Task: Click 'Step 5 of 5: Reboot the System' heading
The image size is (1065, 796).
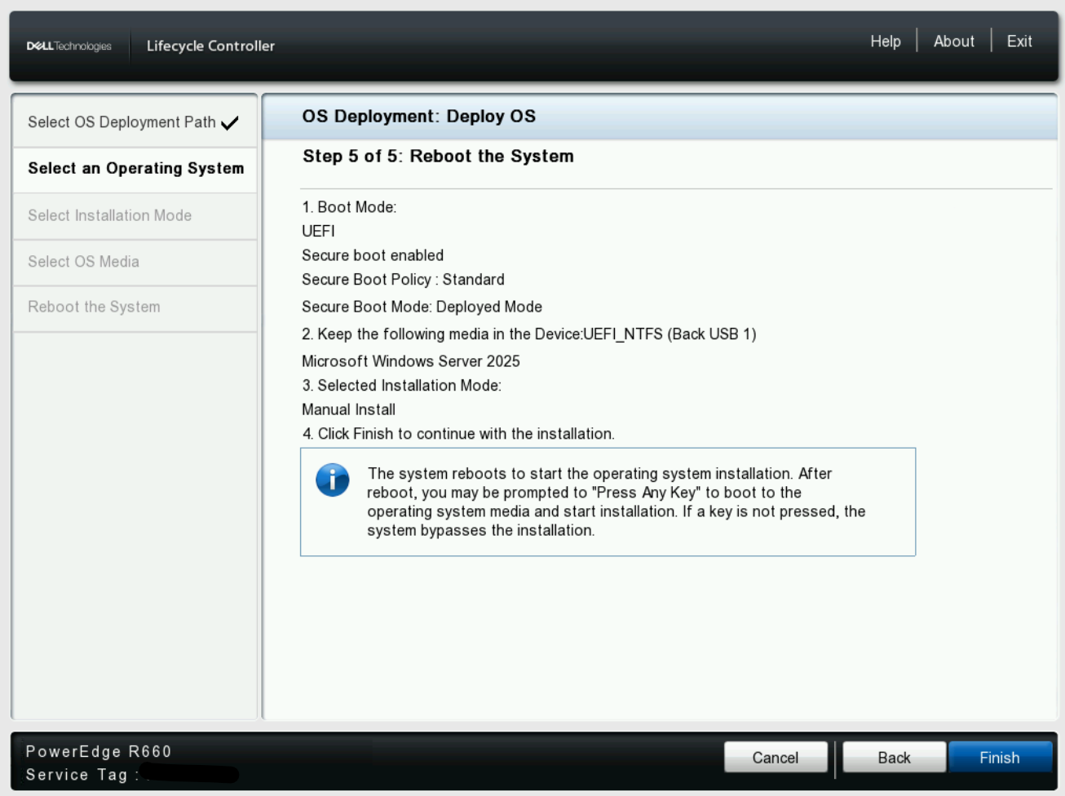Action: tap(438, 157)
